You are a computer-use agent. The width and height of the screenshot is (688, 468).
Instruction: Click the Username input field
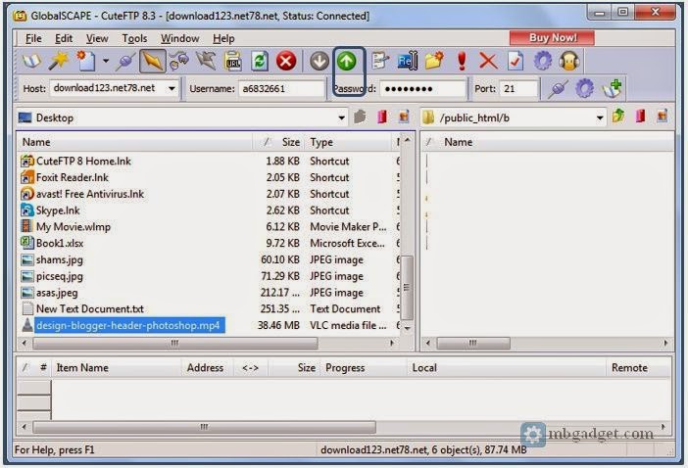tap(281, 88)
